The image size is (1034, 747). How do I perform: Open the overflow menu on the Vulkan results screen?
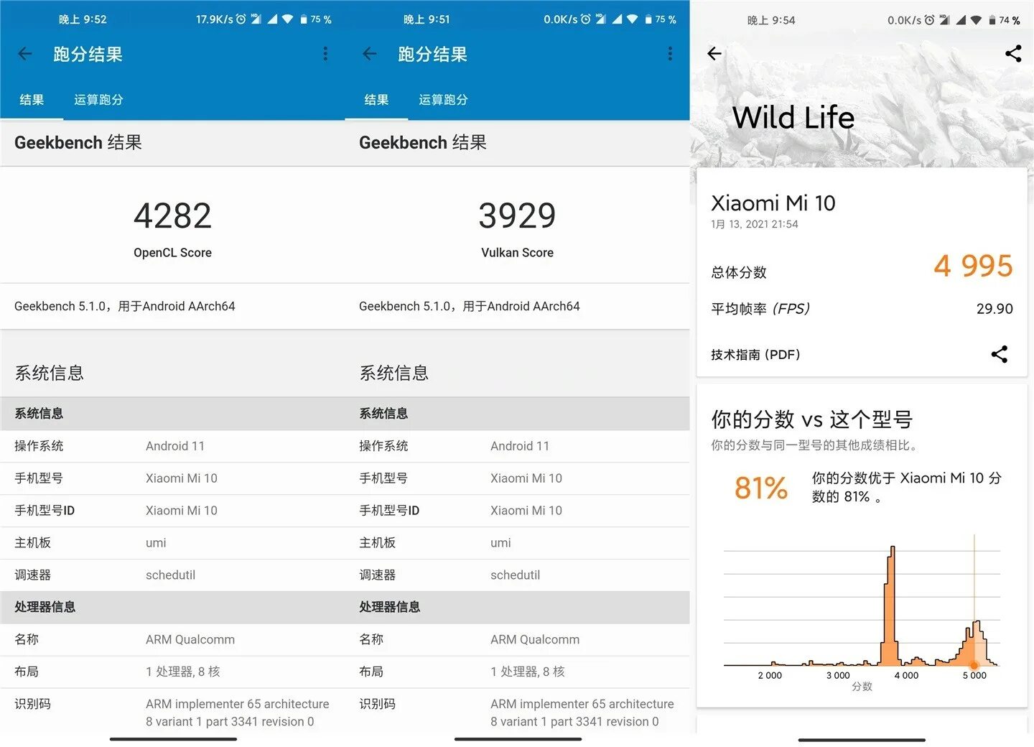(x=670, y=54)
